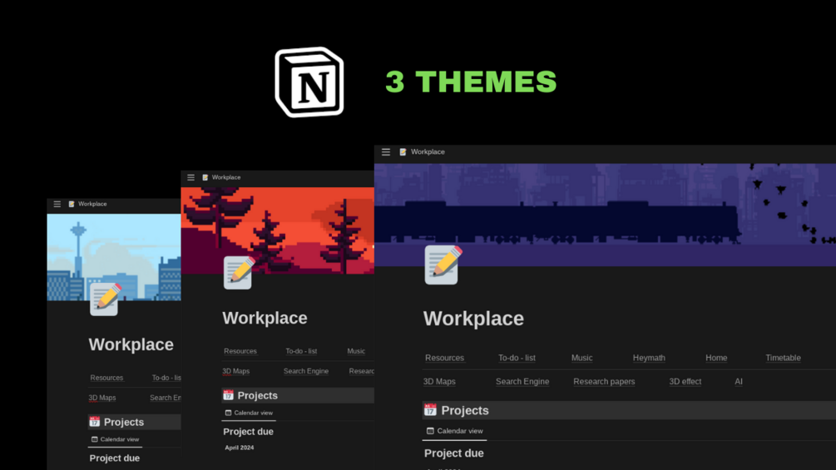Open the hamburger menu in the blue city theme window
836x470 pixels.
pos(57,204)
